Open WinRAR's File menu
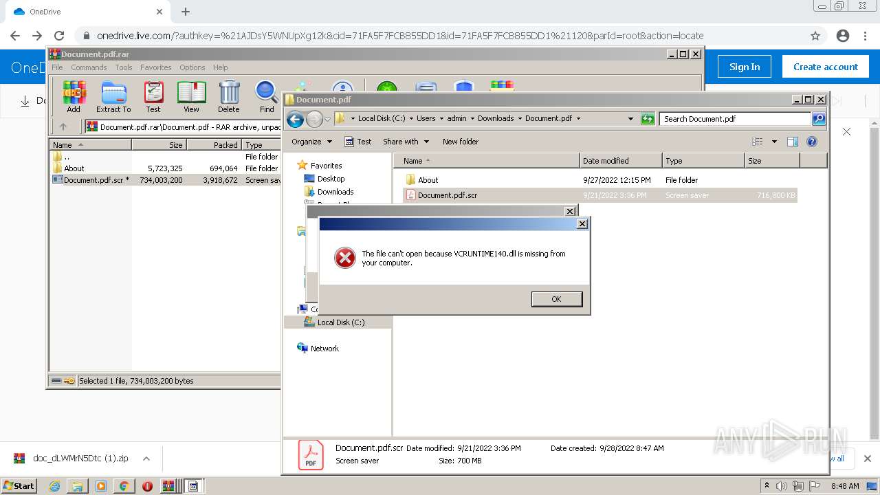 click(57, 67)
